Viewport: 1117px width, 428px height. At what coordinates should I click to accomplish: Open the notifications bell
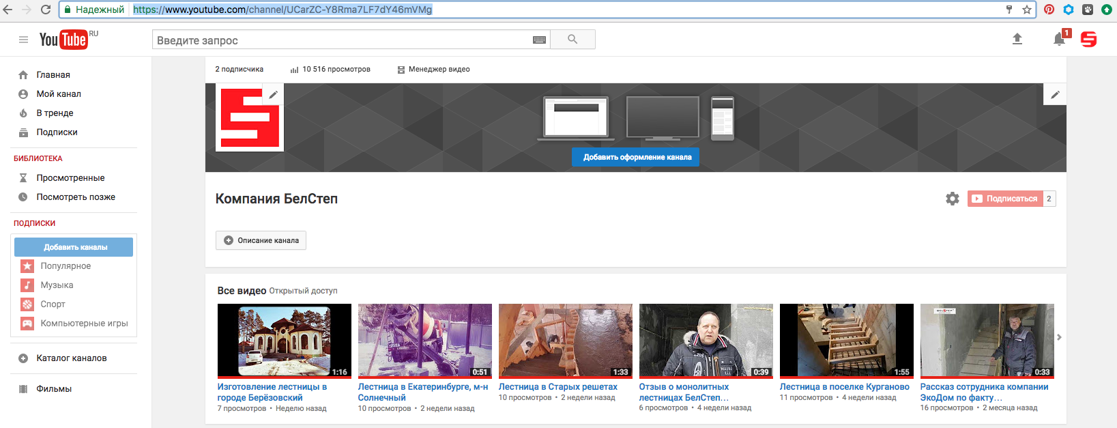[x=1058, y=40]
